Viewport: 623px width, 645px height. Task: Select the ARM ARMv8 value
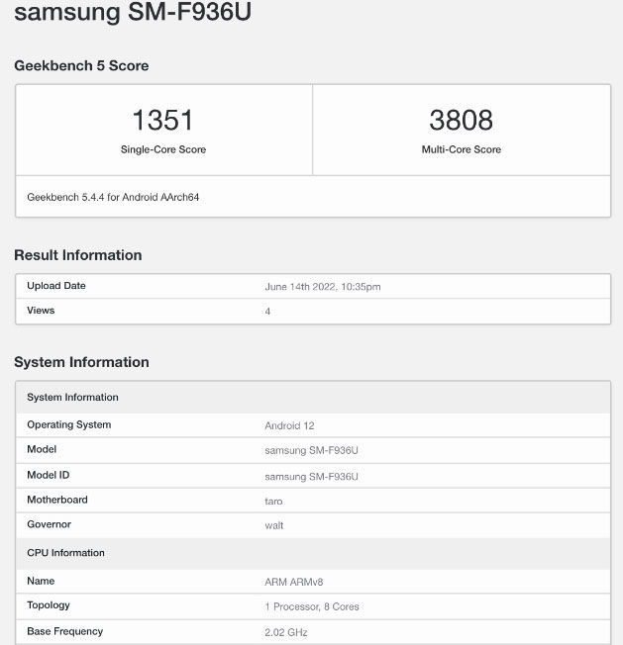pos(293,582)
